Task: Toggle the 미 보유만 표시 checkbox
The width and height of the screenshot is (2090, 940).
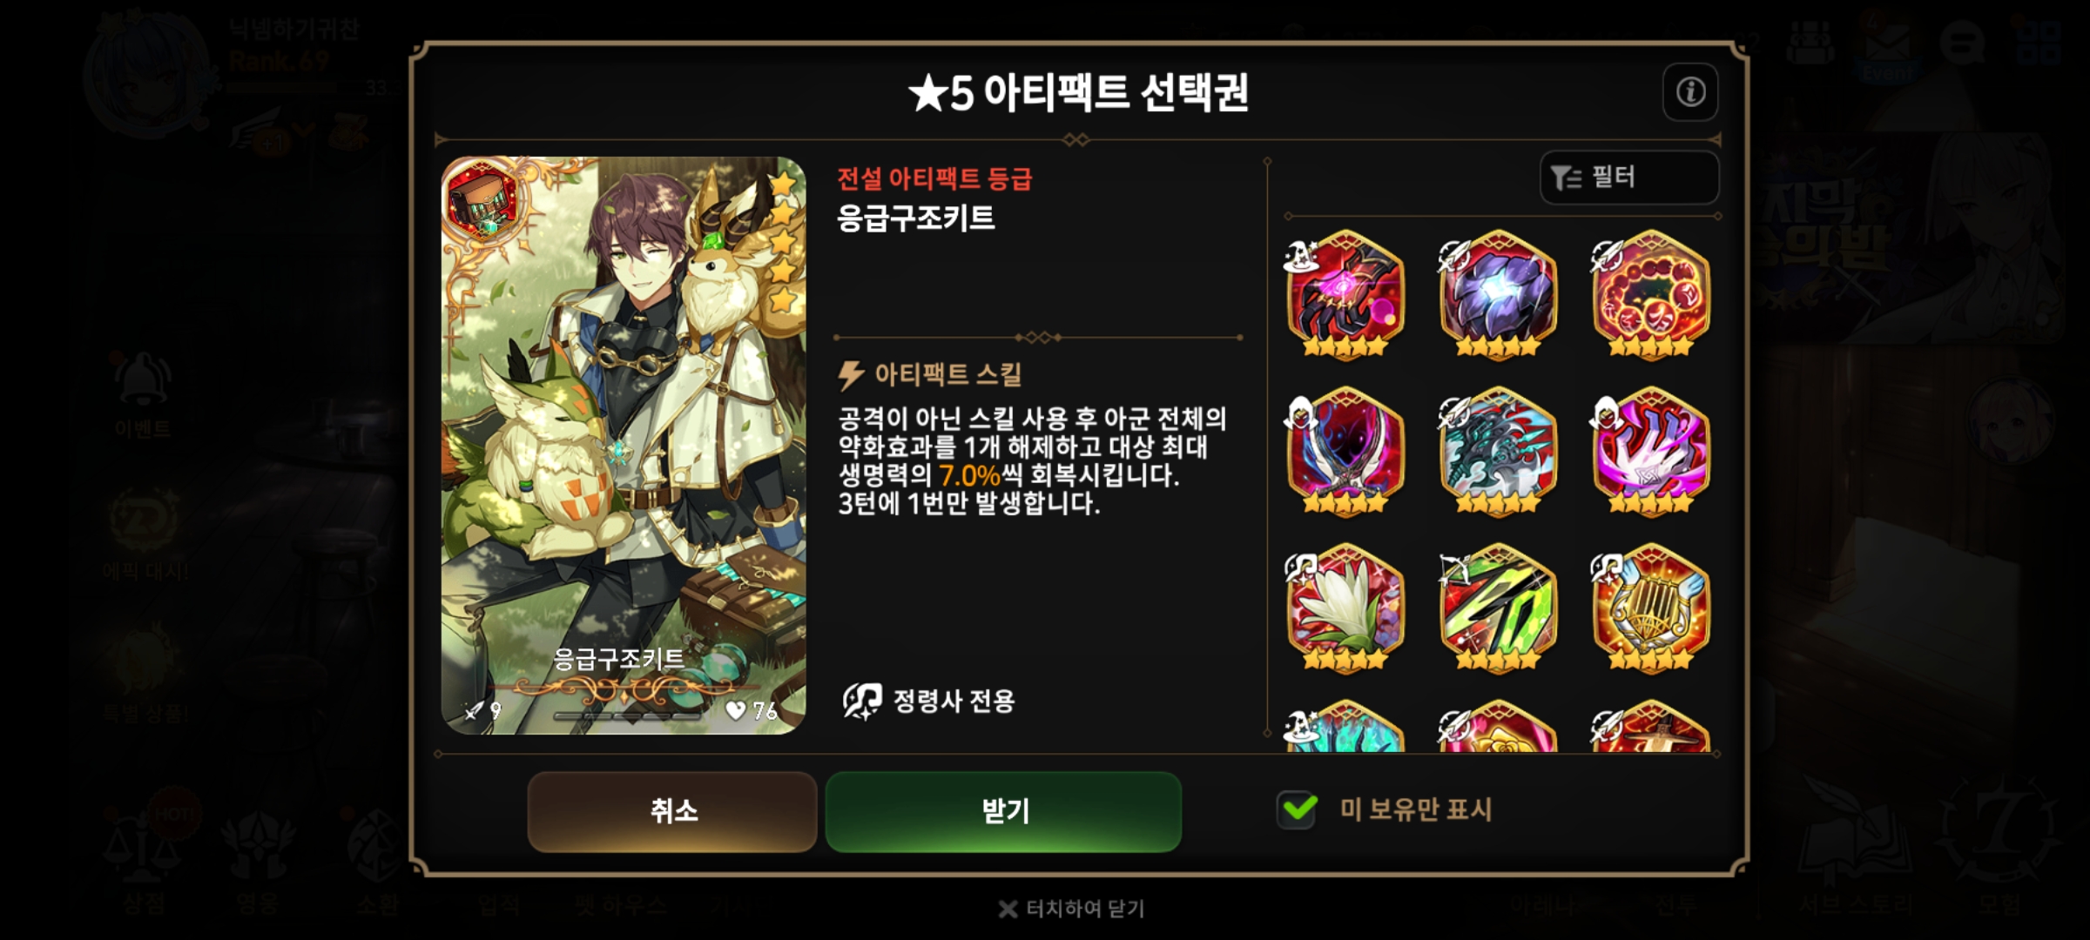Action: 1298,809
